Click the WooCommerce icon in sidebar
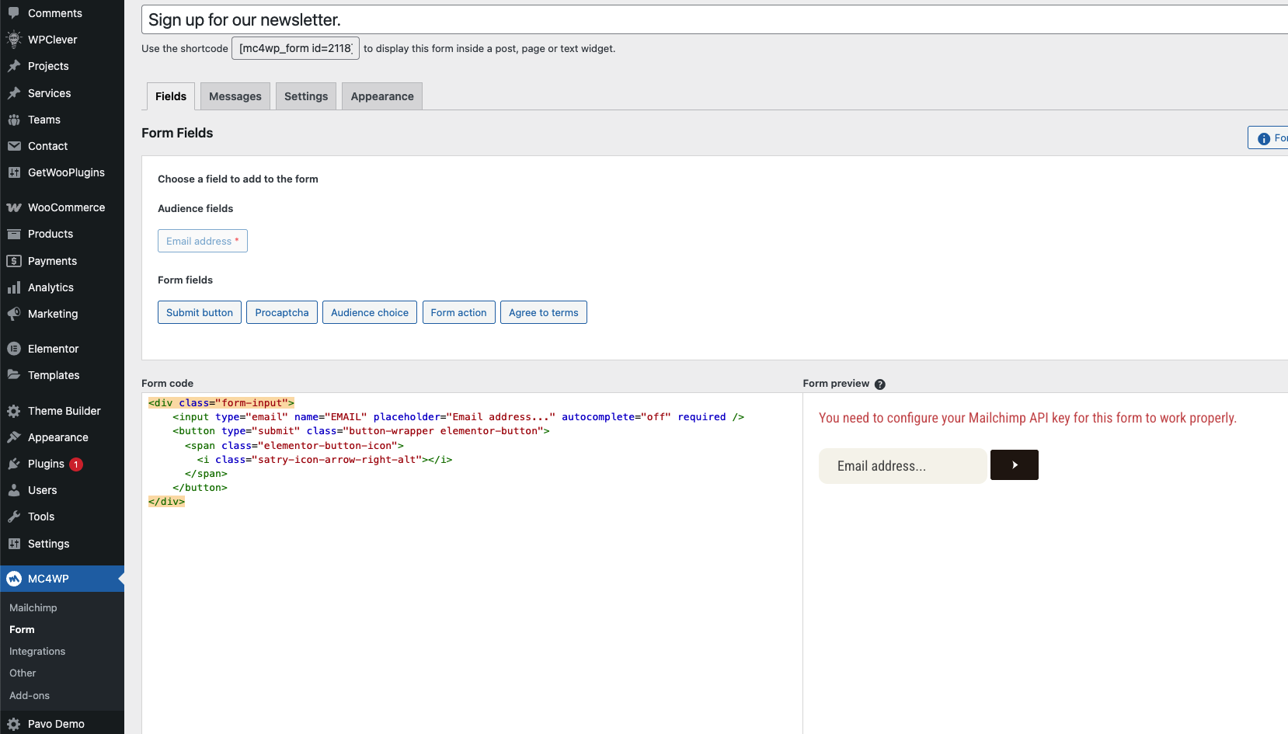Viewport: 1288px width, 734px height. pos(14,207)
